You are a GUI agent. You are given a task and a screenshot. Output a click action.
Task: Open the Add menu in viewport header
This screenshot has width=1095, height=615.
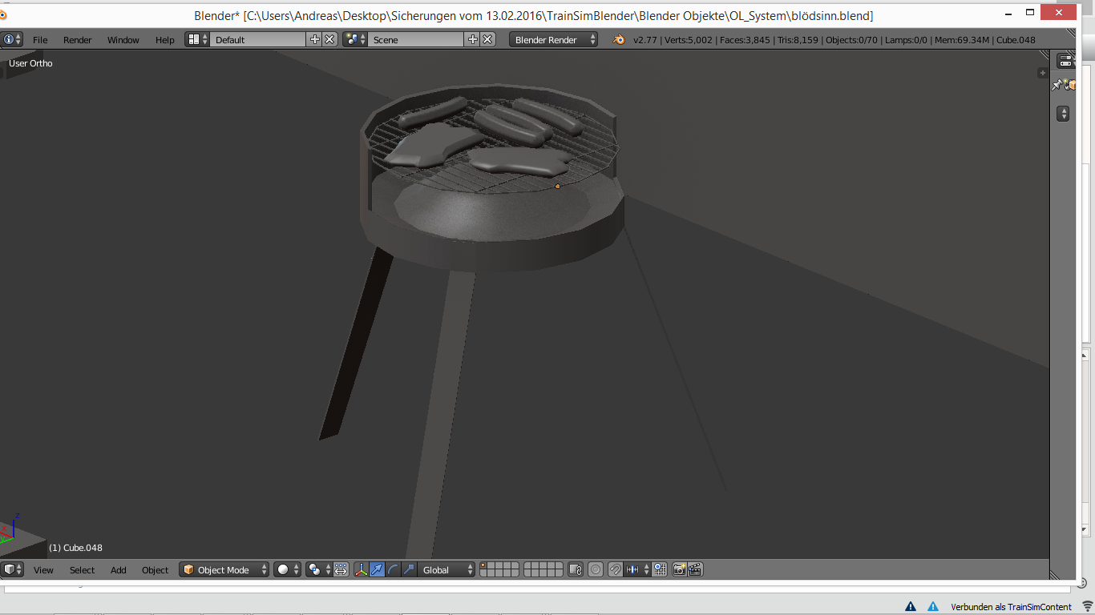coord(119,570)
